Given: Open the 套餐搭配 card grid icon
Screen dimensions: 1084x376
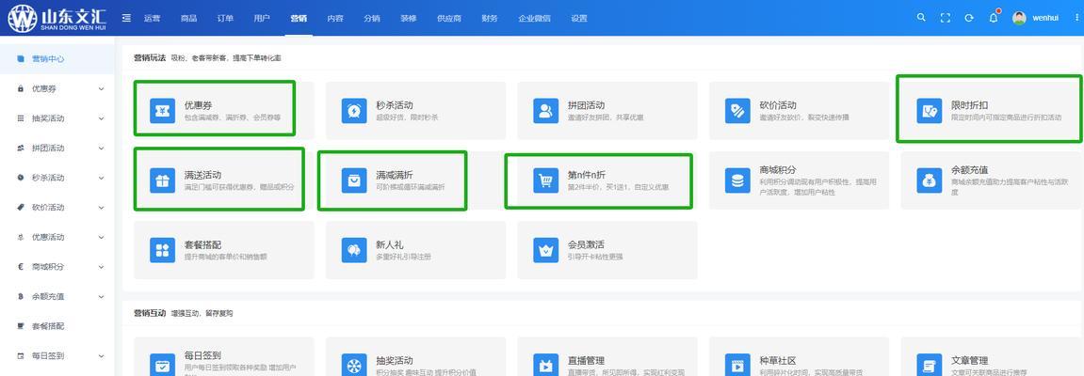Looking at the screenshot, I should coord(163,250).
